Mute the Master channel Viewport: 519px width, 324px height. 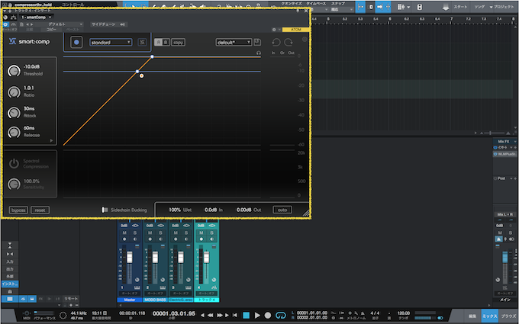(x=124, y=233)
